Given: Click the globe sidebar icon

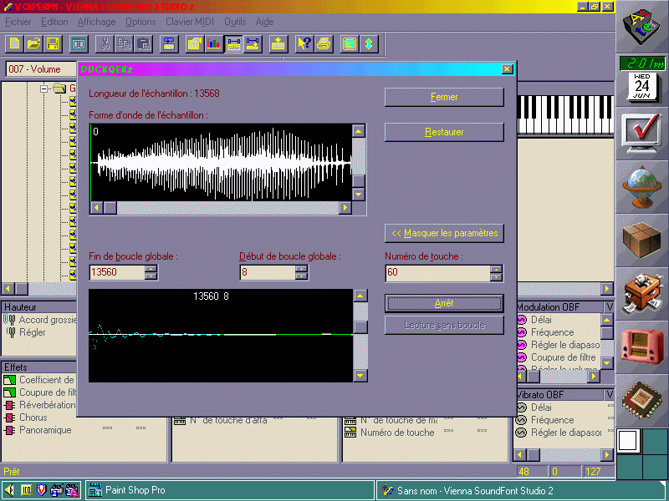Looking at the screenshot, I should pos(641,186).
